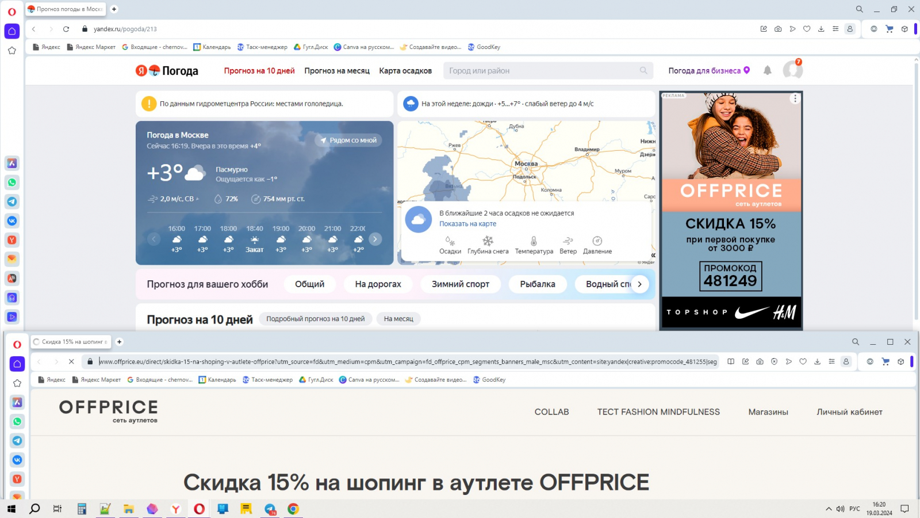
Task: Reload the Yandex weather page
Action: tap(66, 29)
